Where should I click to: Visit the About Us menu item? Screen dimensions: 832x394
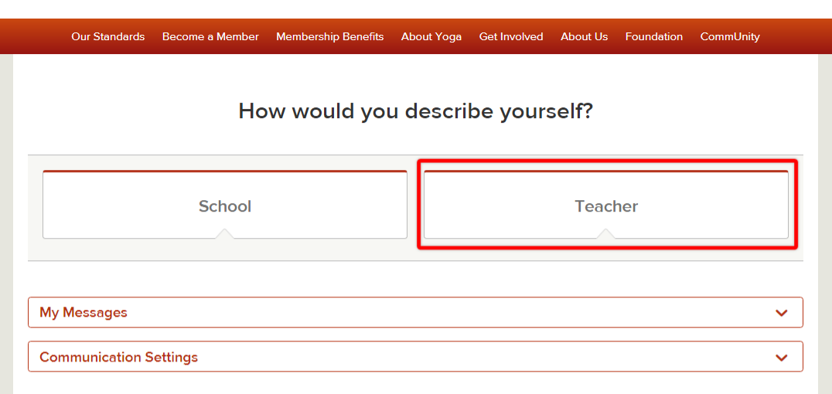(585, 36)
